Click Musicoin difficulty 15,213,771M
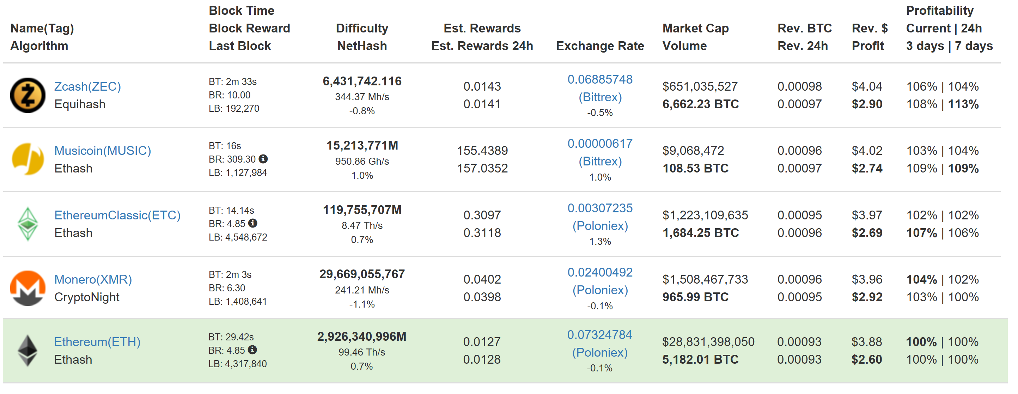Viewport: 1018px width, 394px height. pos(362,146)
